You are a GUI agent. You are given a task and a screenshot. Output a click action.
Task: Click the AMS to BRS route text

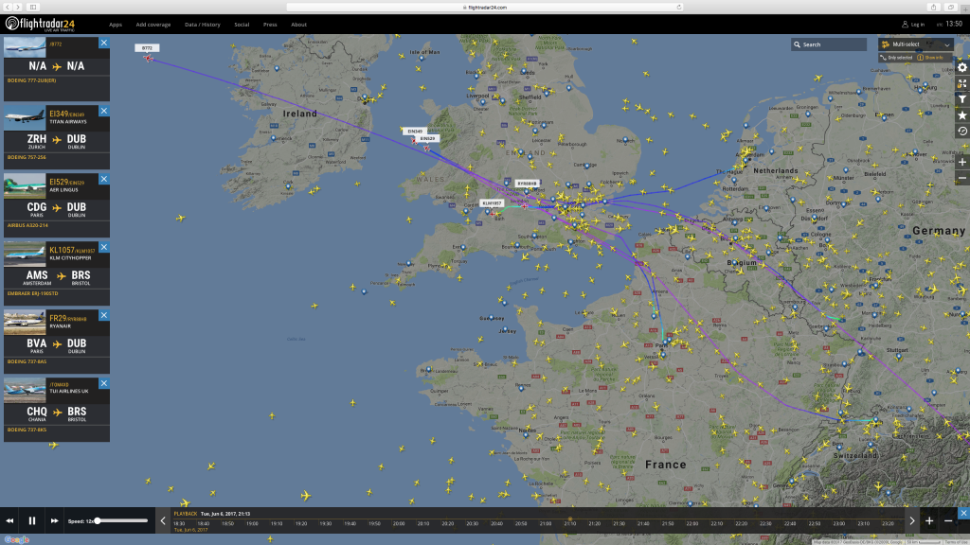58,277
